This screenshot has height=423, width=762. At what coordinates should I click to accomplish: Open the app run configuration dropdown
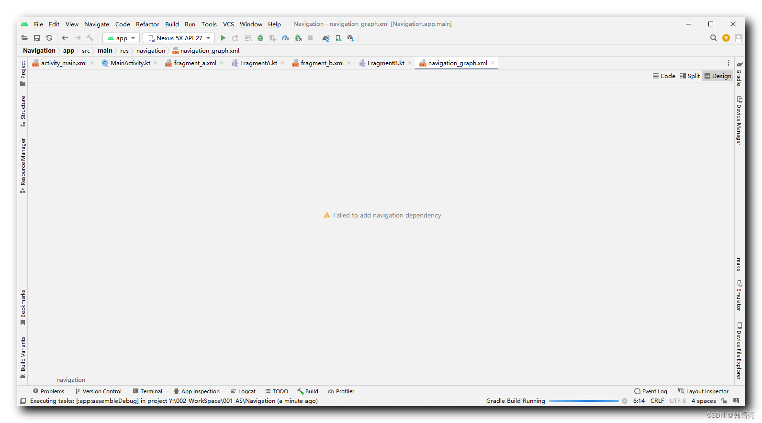pos(121,38)
